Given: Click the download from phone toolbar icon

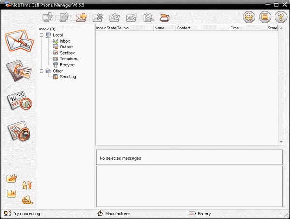Looking at the screenshot, I should click(47, 17).
